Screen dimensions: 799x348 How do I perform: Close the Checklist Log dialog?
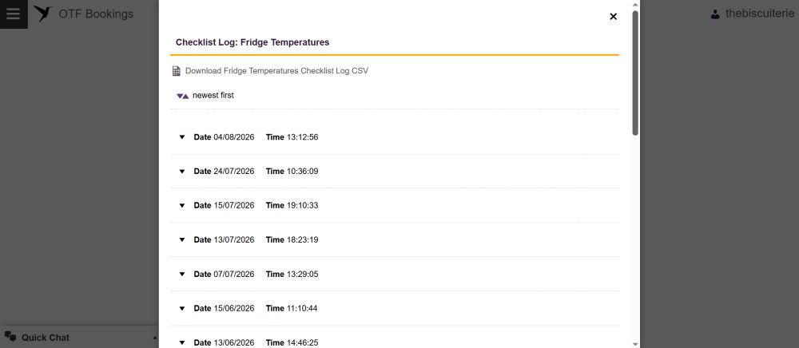613,16
